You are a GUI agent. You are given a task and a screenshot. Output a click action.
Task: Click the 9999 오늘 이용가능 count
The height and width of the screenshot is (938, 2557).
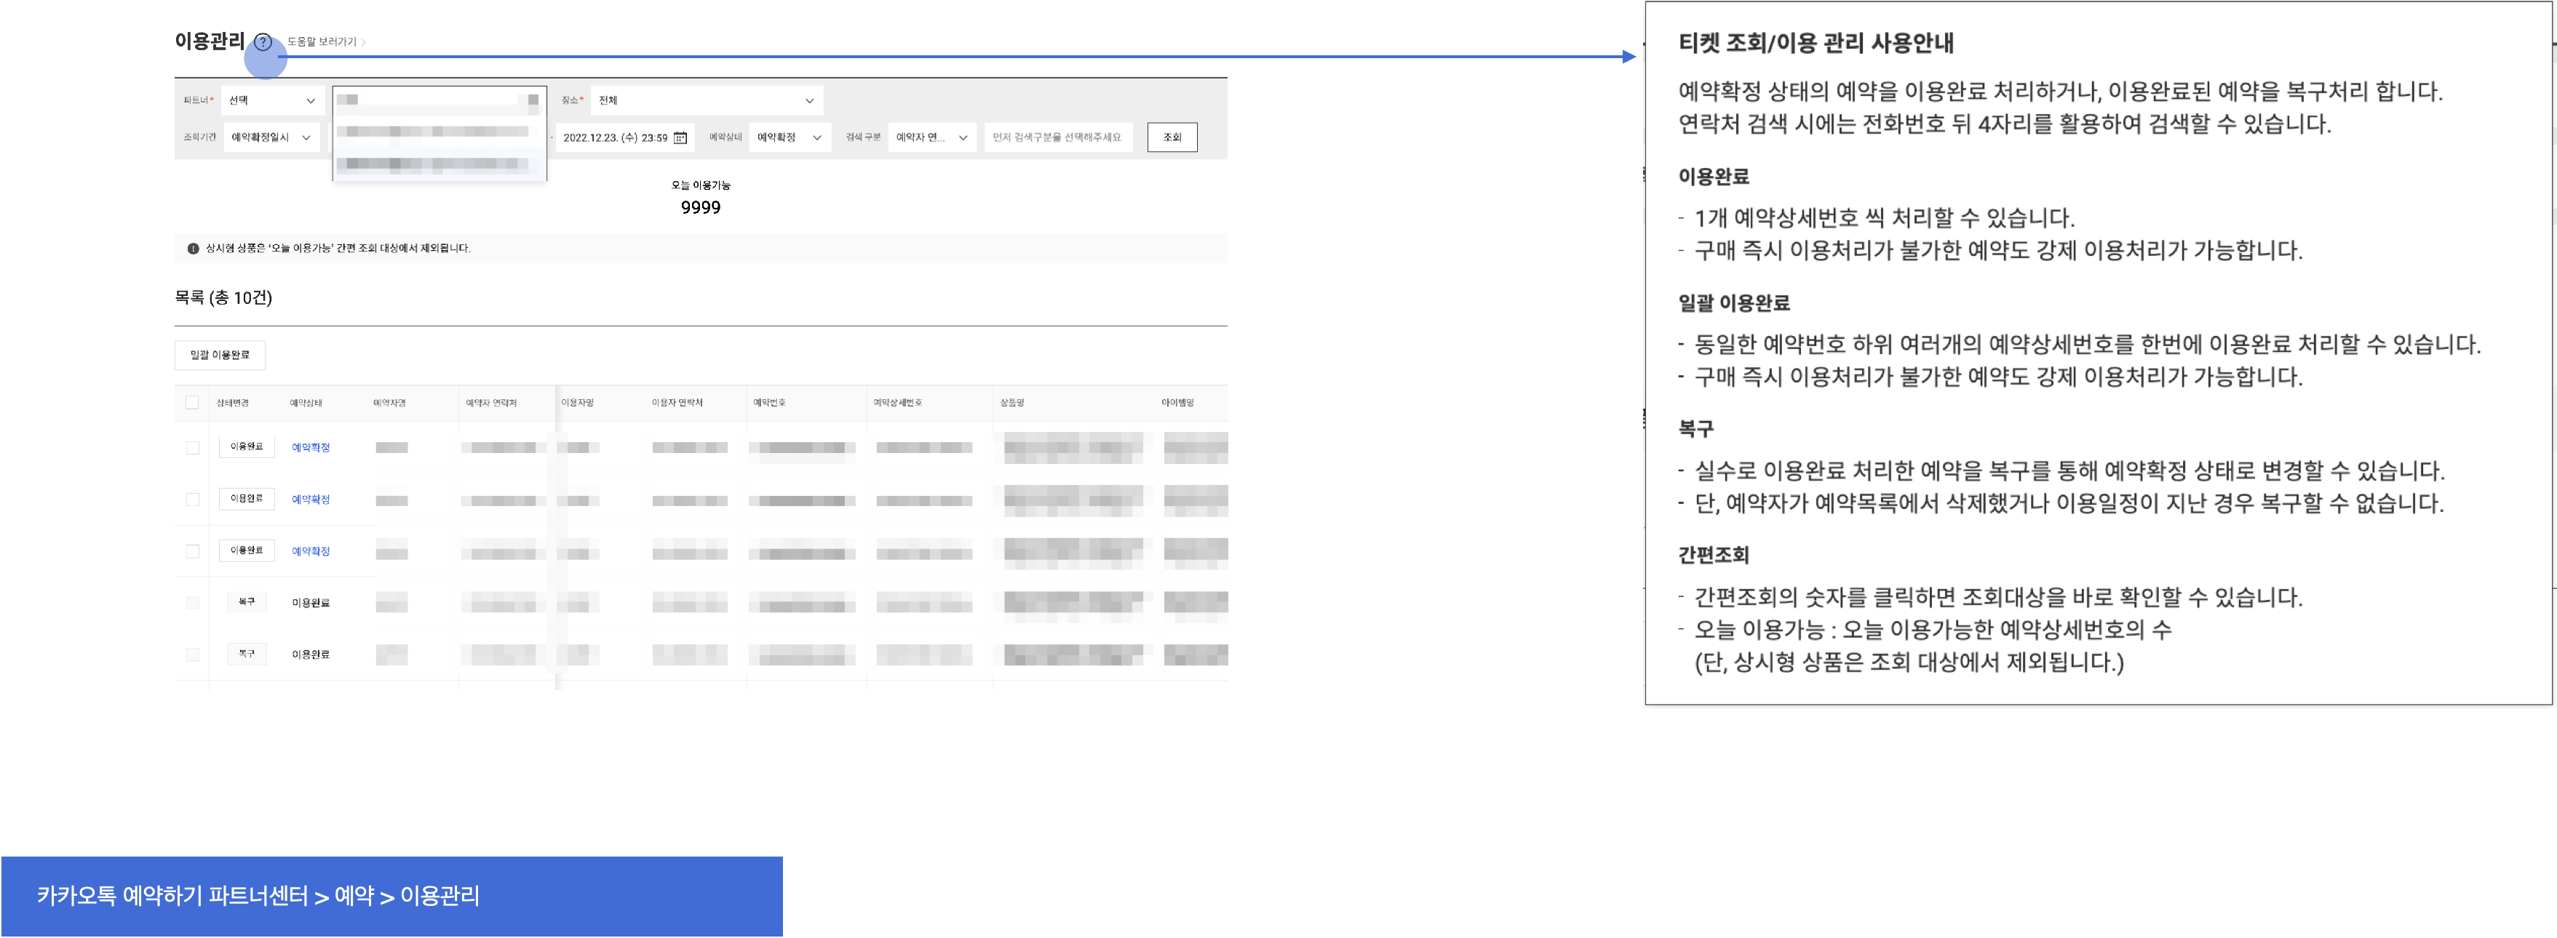(701, 208)
